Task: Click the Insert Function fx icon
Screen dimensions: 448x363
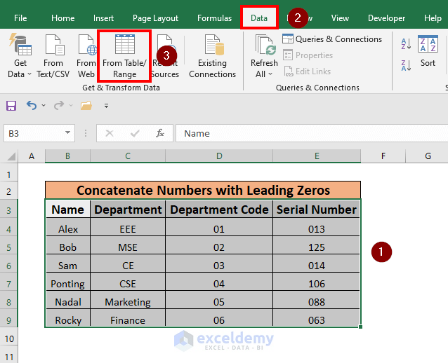Action: [160, 133]
